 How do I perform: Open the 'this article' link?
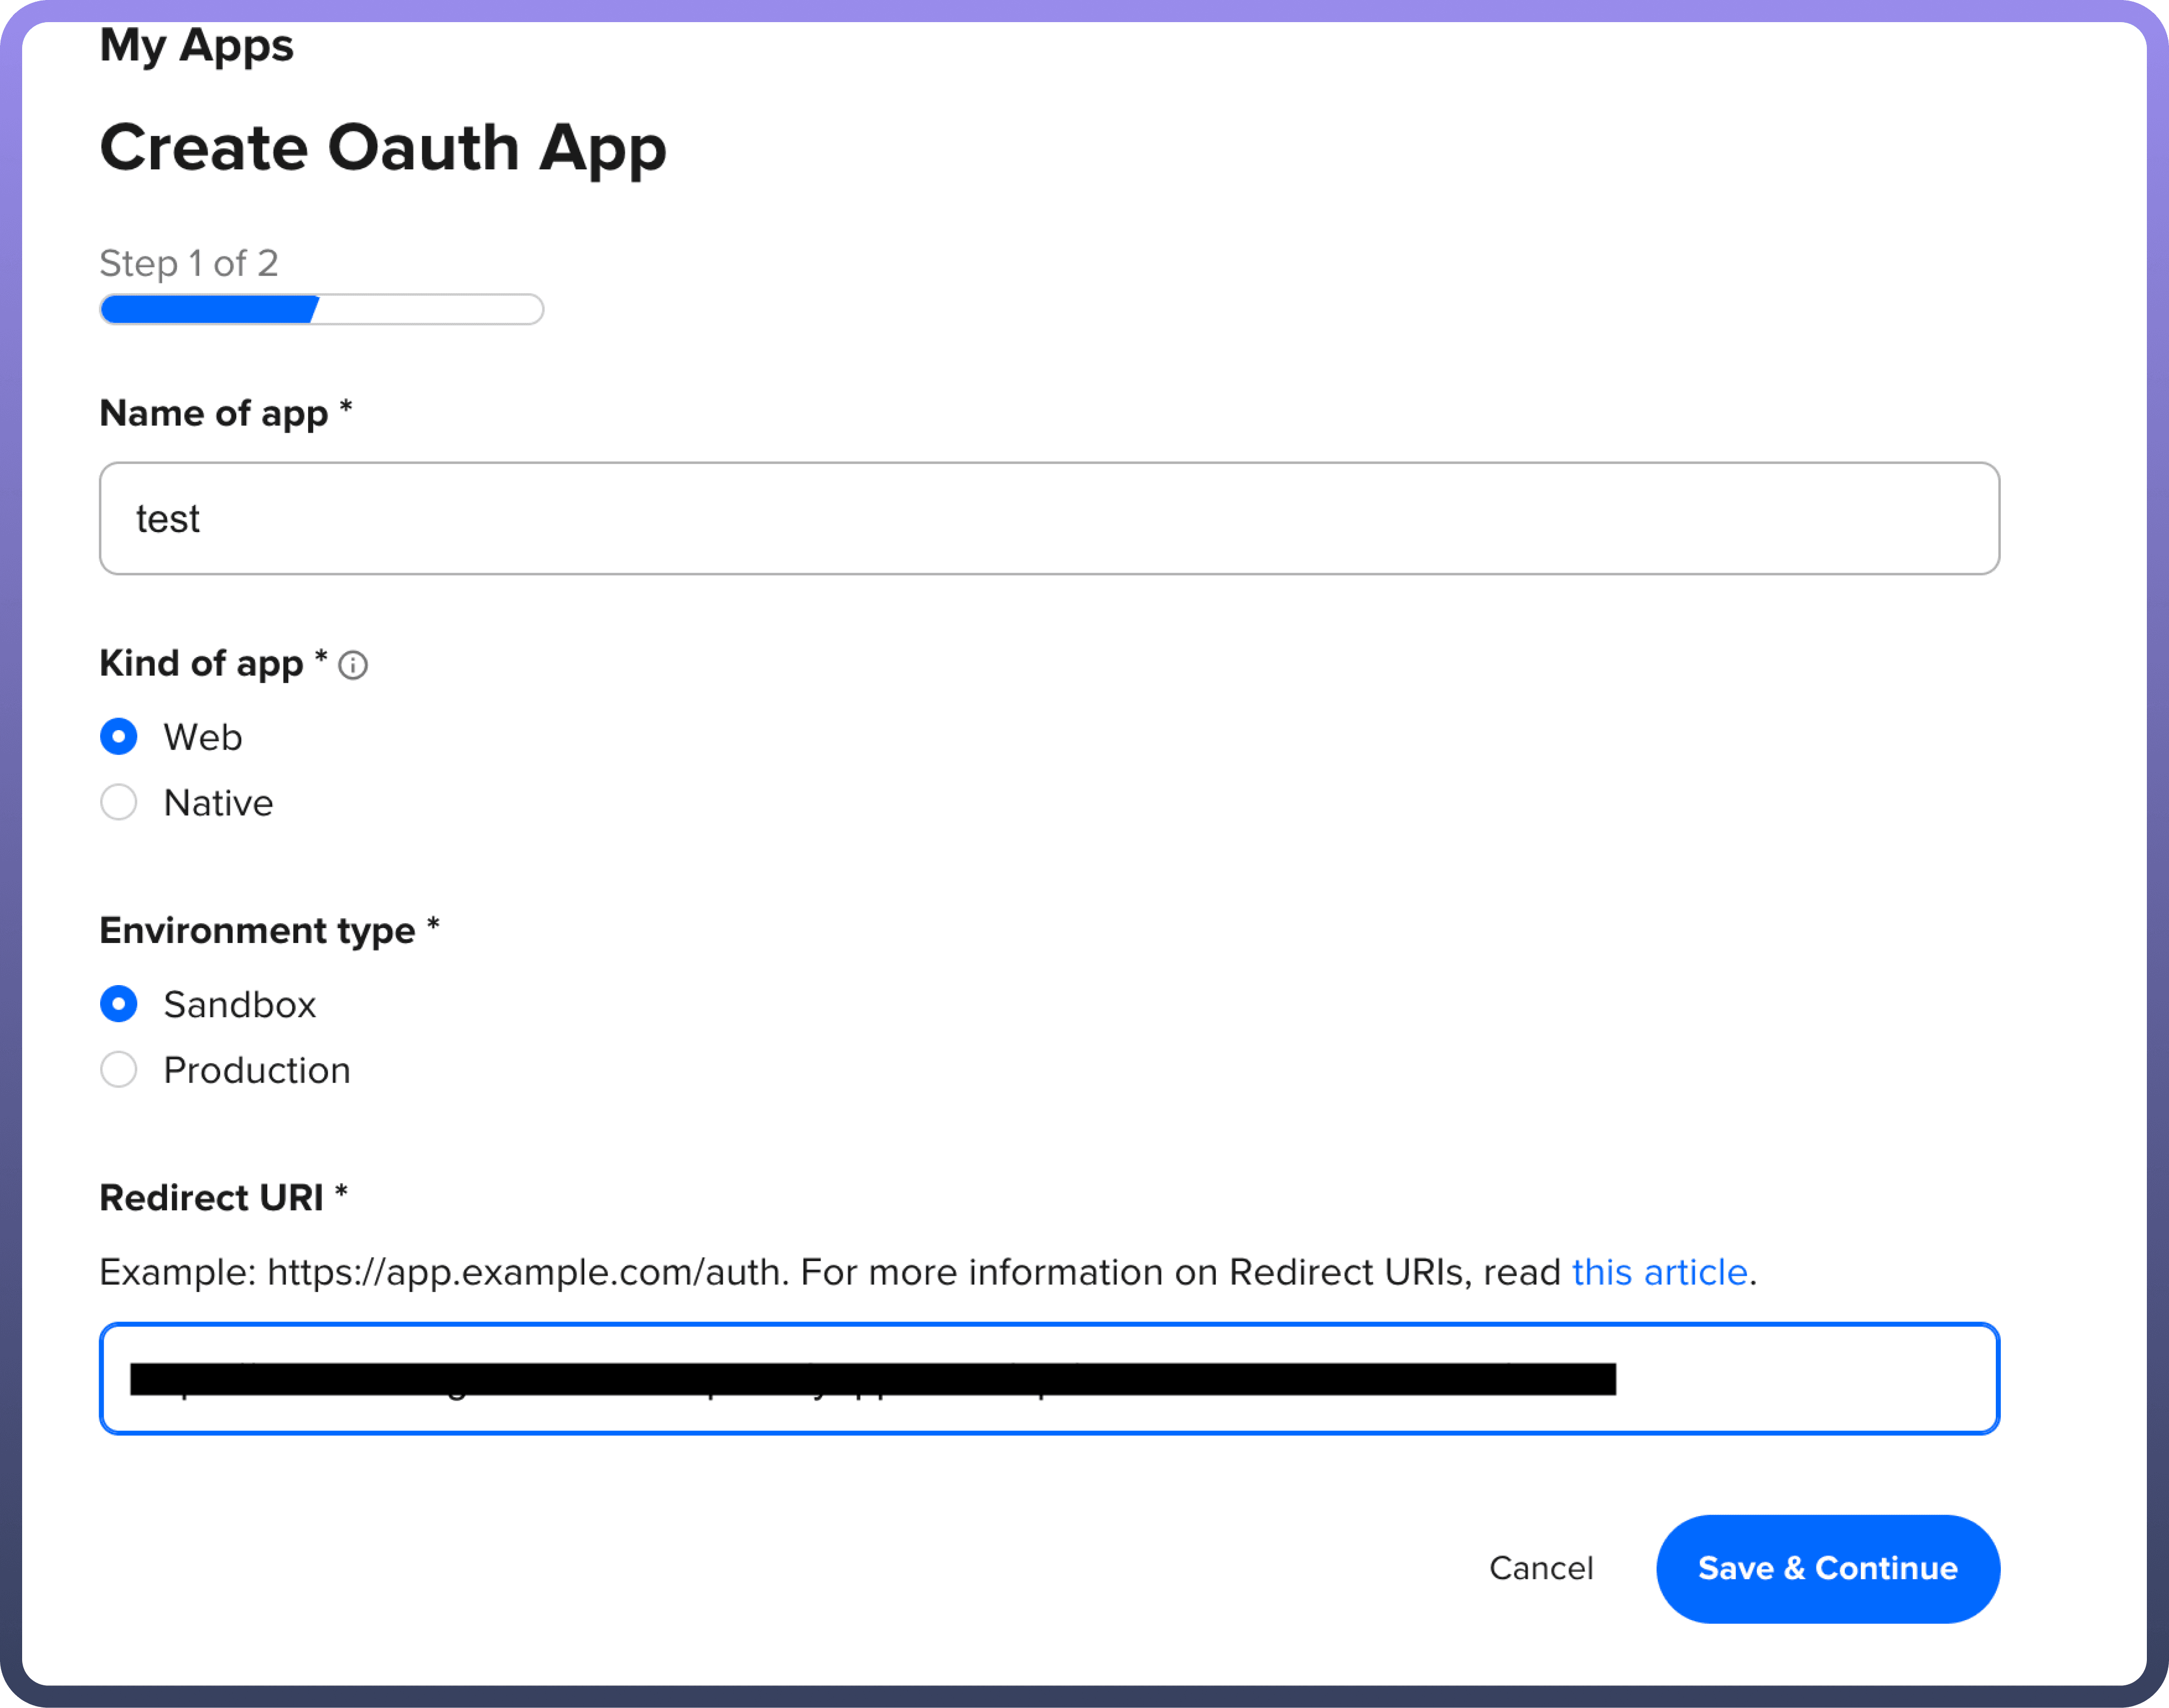pos(1659,1272)
